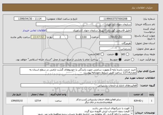Viewport: 163px width, 115px height.
Task: Click the الویت با شرکتهای استان note line
Action: (x=111, y=108)
